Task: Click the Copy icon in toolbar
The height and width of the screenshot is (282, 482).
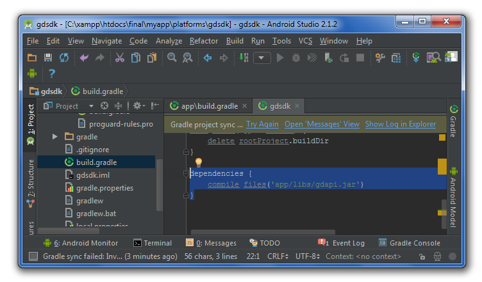Action: 136,58
